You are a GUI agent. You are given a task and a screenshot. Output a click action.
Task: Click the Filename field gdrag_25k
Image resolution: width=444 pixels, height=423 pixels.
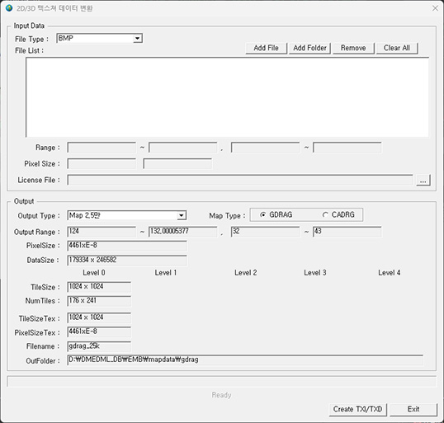[99, 346]
